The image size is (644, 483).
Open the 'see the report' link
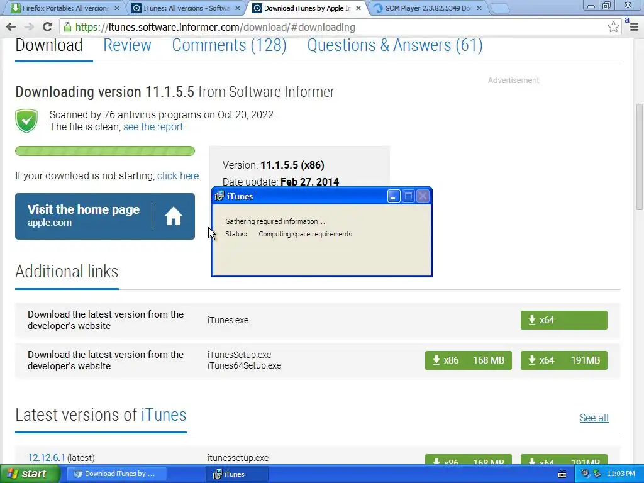click(x=154, y=126)
